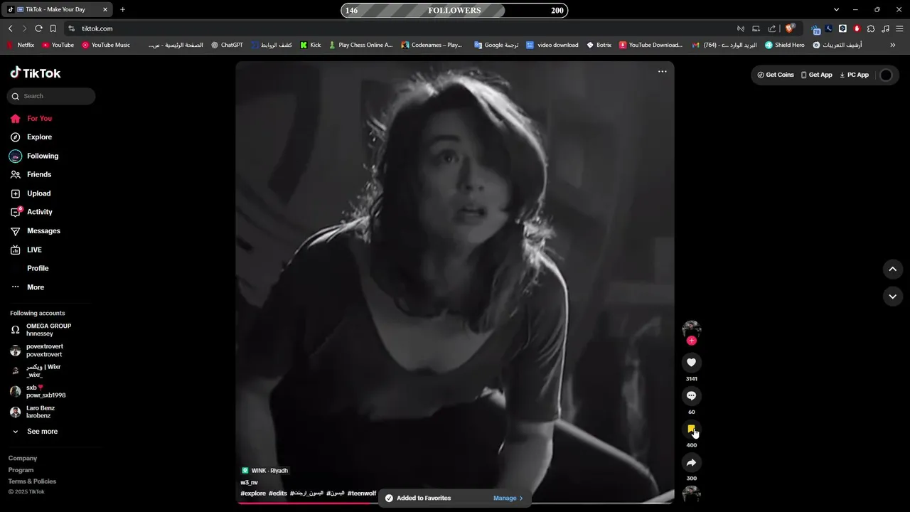Screen dimensions: 910x512
Task: Click the Get App button
Action: tap(816, 75)
